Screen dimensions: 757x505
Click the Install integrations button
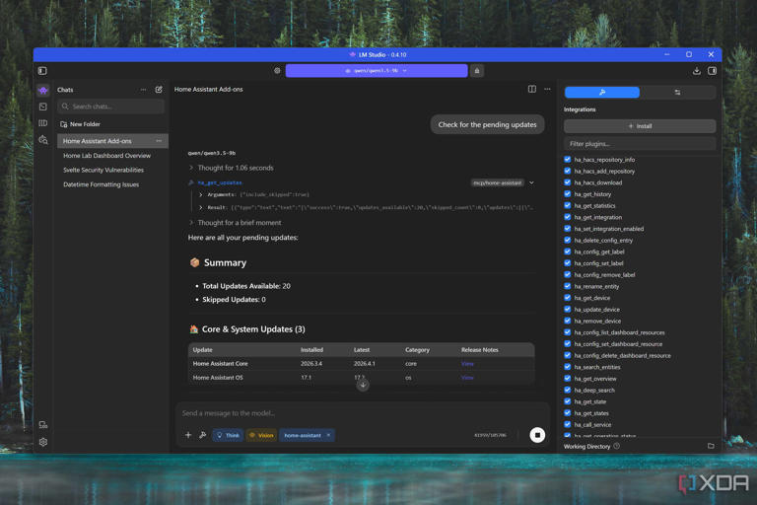pyautogui.click(x=640, y=126)
